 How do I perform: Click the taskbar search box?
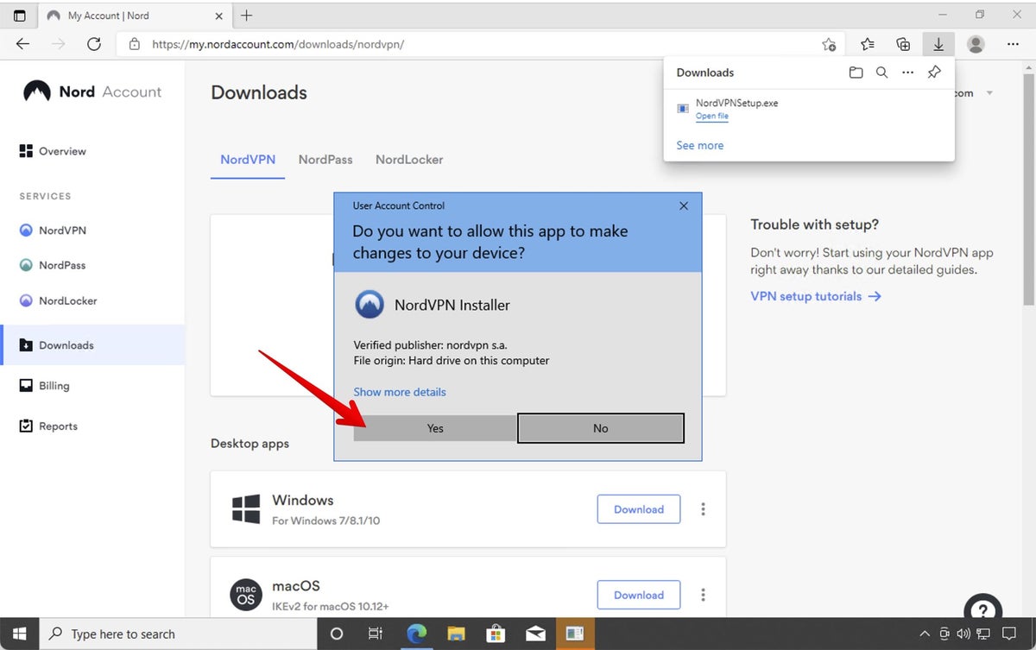[179, 634]
